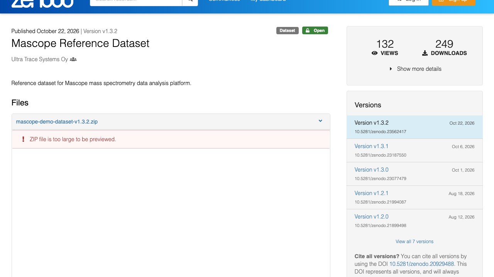Open Version v1.3.1 link
The width and height of the screenshot is (494, 277).
click(x=371, y=146)
